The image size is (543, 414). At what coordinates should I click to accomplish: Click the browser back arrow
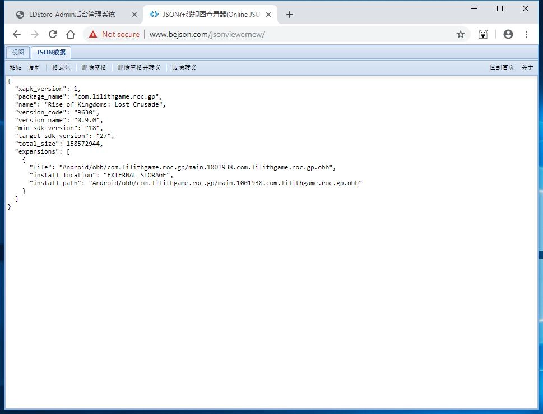coord(17,34)
